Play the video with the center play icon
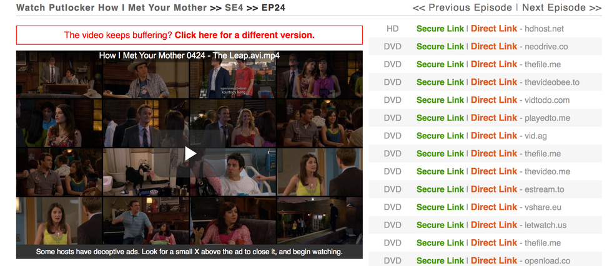The image size is (612, 266). 190,154
